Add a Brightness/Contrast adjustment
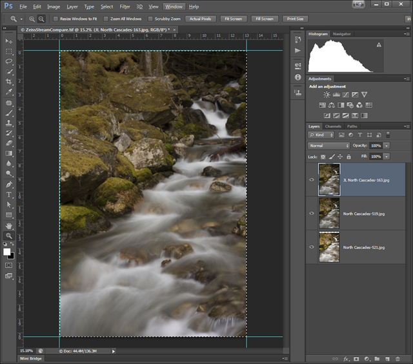 tap(327, 95)
